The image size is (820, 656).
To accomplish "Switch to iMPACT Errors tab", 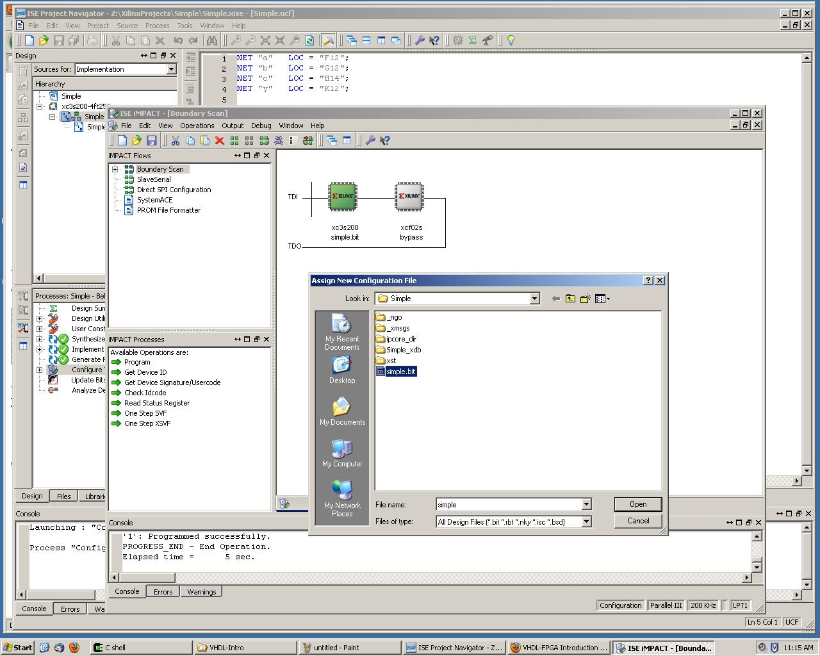I will coord(163,592).
